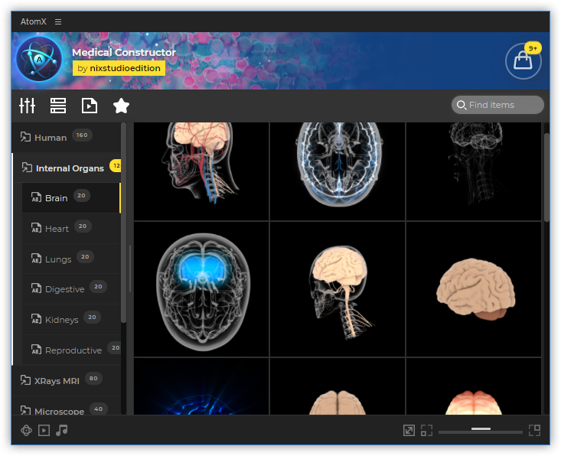The height and width of the screenshot is (456, 561).
Task: Show favorites with the star icon
Action: click(x=121, y=106)
